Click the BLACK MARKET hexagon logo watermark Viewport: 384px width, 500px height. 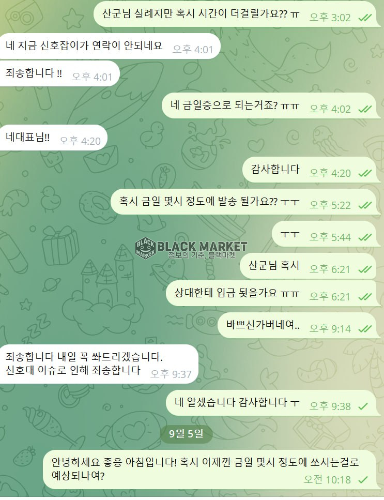[x=145, y=248]
